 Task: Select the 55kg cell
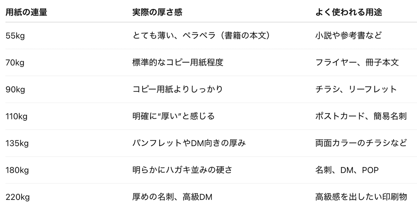[15, 36]
